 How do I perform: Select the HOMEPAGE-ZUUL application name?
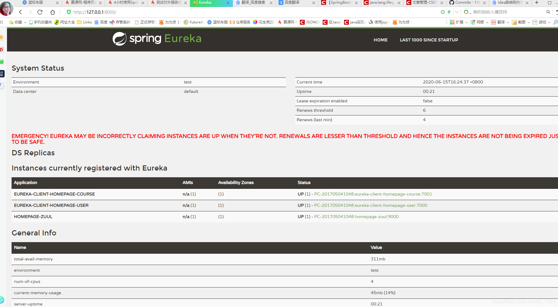click(33, 217)
